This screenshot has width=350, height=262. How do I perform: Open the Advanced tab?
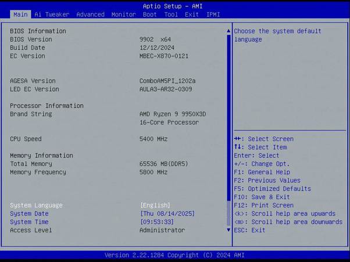point(90,15)
